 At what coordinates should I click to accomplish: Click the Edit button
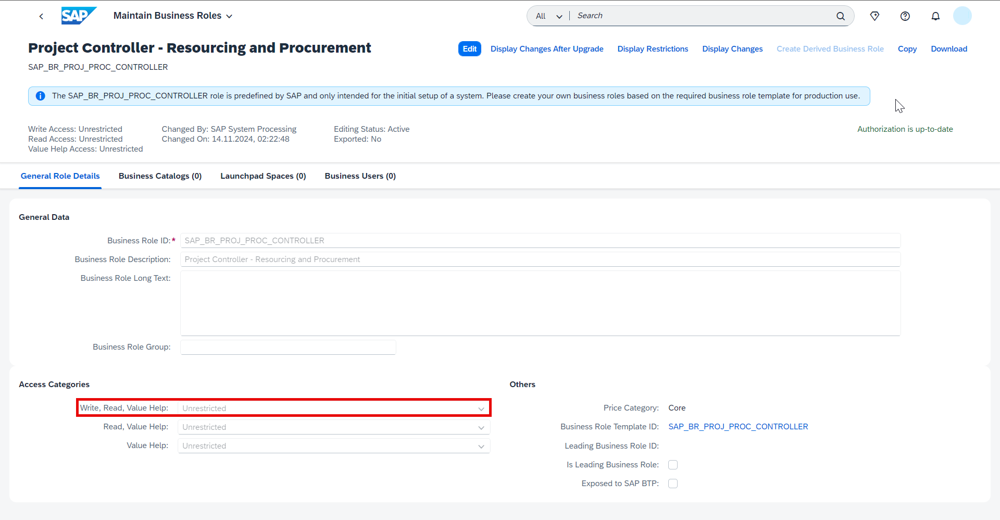[470, 49]
